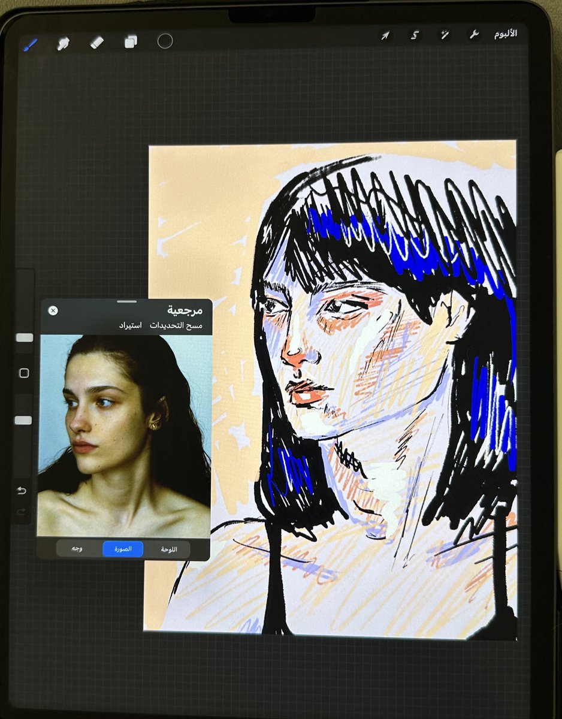Open the Layers panel
The height and width of the screenshot is (719, 562).
[131, 41]
